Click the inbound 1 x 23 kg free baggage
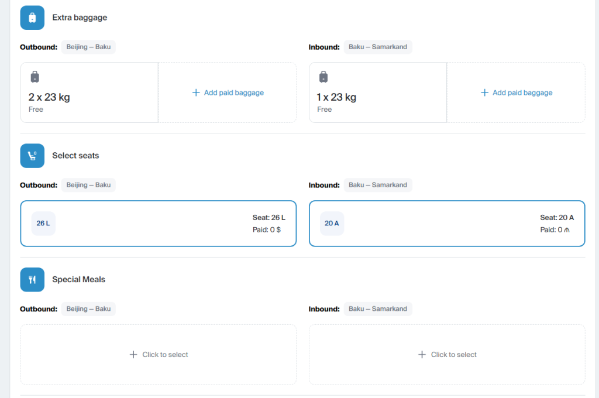Screen dimensions: 599x398 [336, 97]
